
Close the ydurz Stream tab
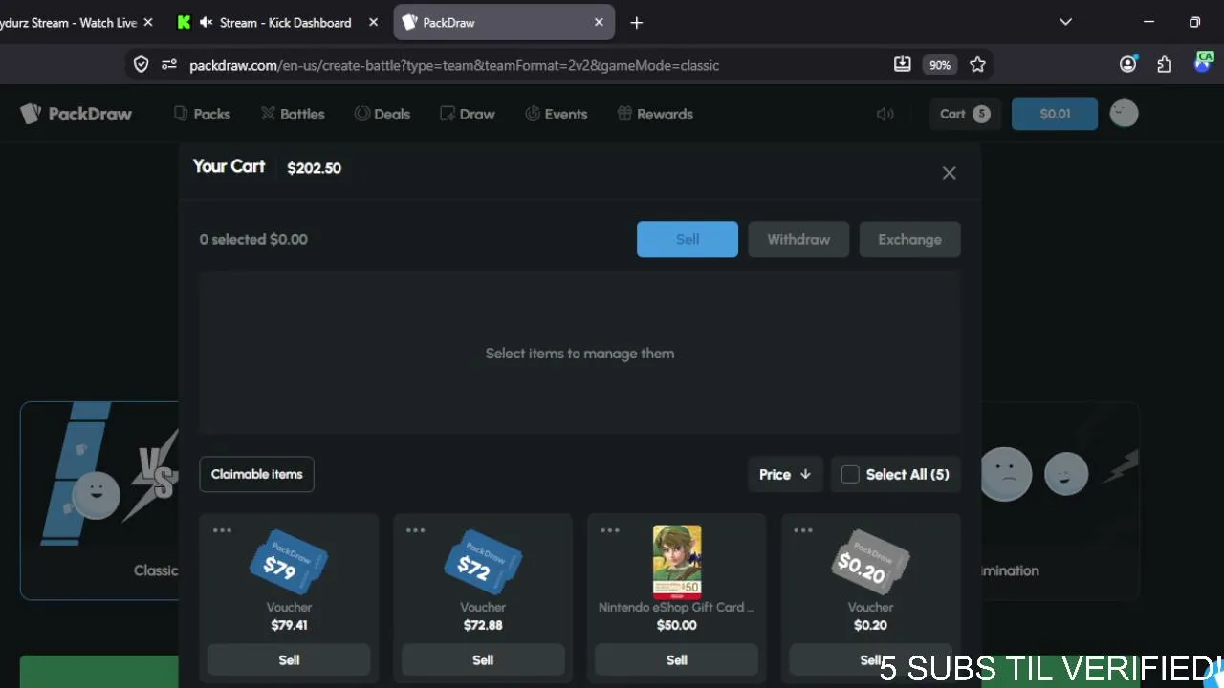[x=147, y=22]
